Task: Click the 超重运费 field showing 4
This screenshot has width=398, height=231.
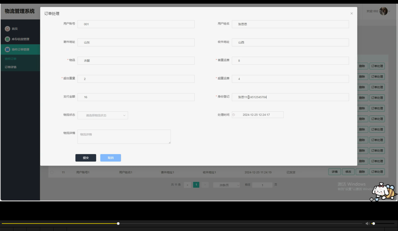Action: tap(290, 79)
